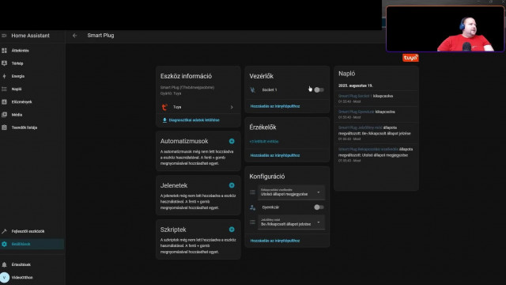Click Hozzáadás az irányítópulthoz in Vezérlők card
The width and height of the screenshot is (506, 285).
click(275, 106)
